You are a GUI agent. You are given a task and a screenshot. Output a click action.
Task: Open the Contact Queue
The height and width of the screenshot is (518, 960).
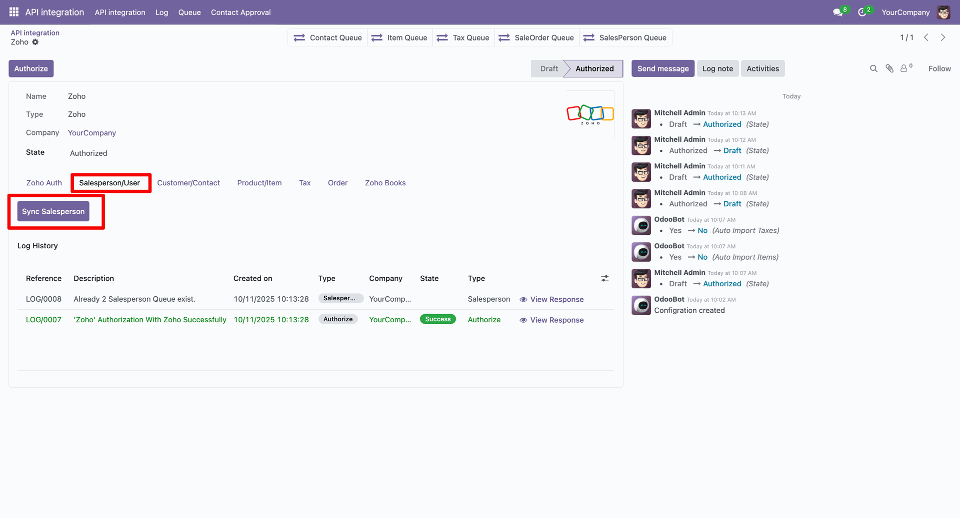coord(327,37)
